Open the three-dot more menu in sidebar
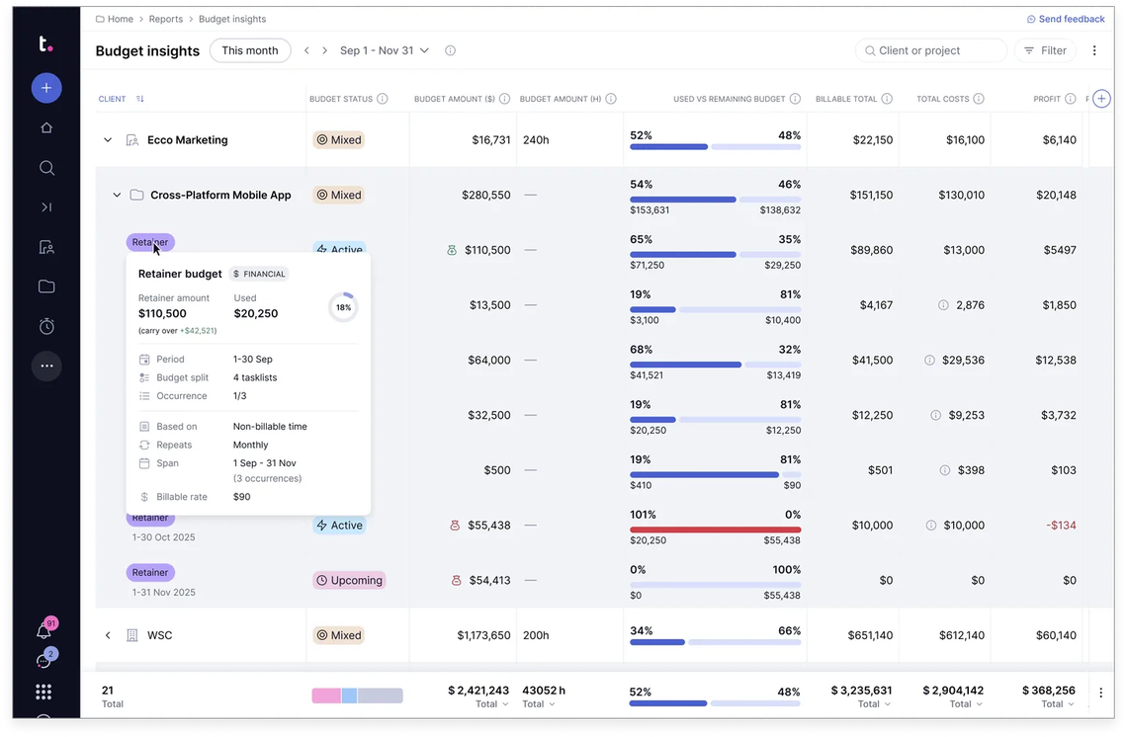This screenshot has height=737, width=1127. (46, 366)
